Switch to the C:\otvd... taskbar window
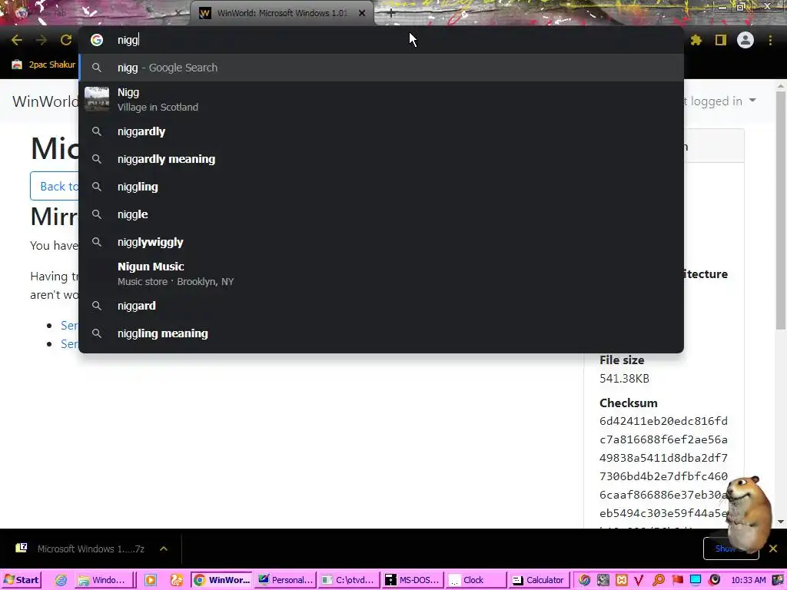Screen dimensions: 787x590 (x=349, y=580)
